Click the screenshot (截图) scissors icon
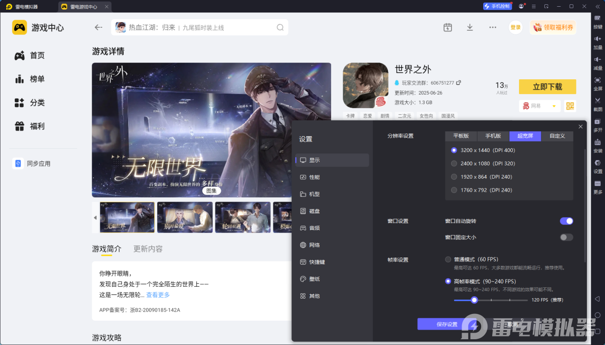This screenshot has width=605, height=345. tap(597, 100)
